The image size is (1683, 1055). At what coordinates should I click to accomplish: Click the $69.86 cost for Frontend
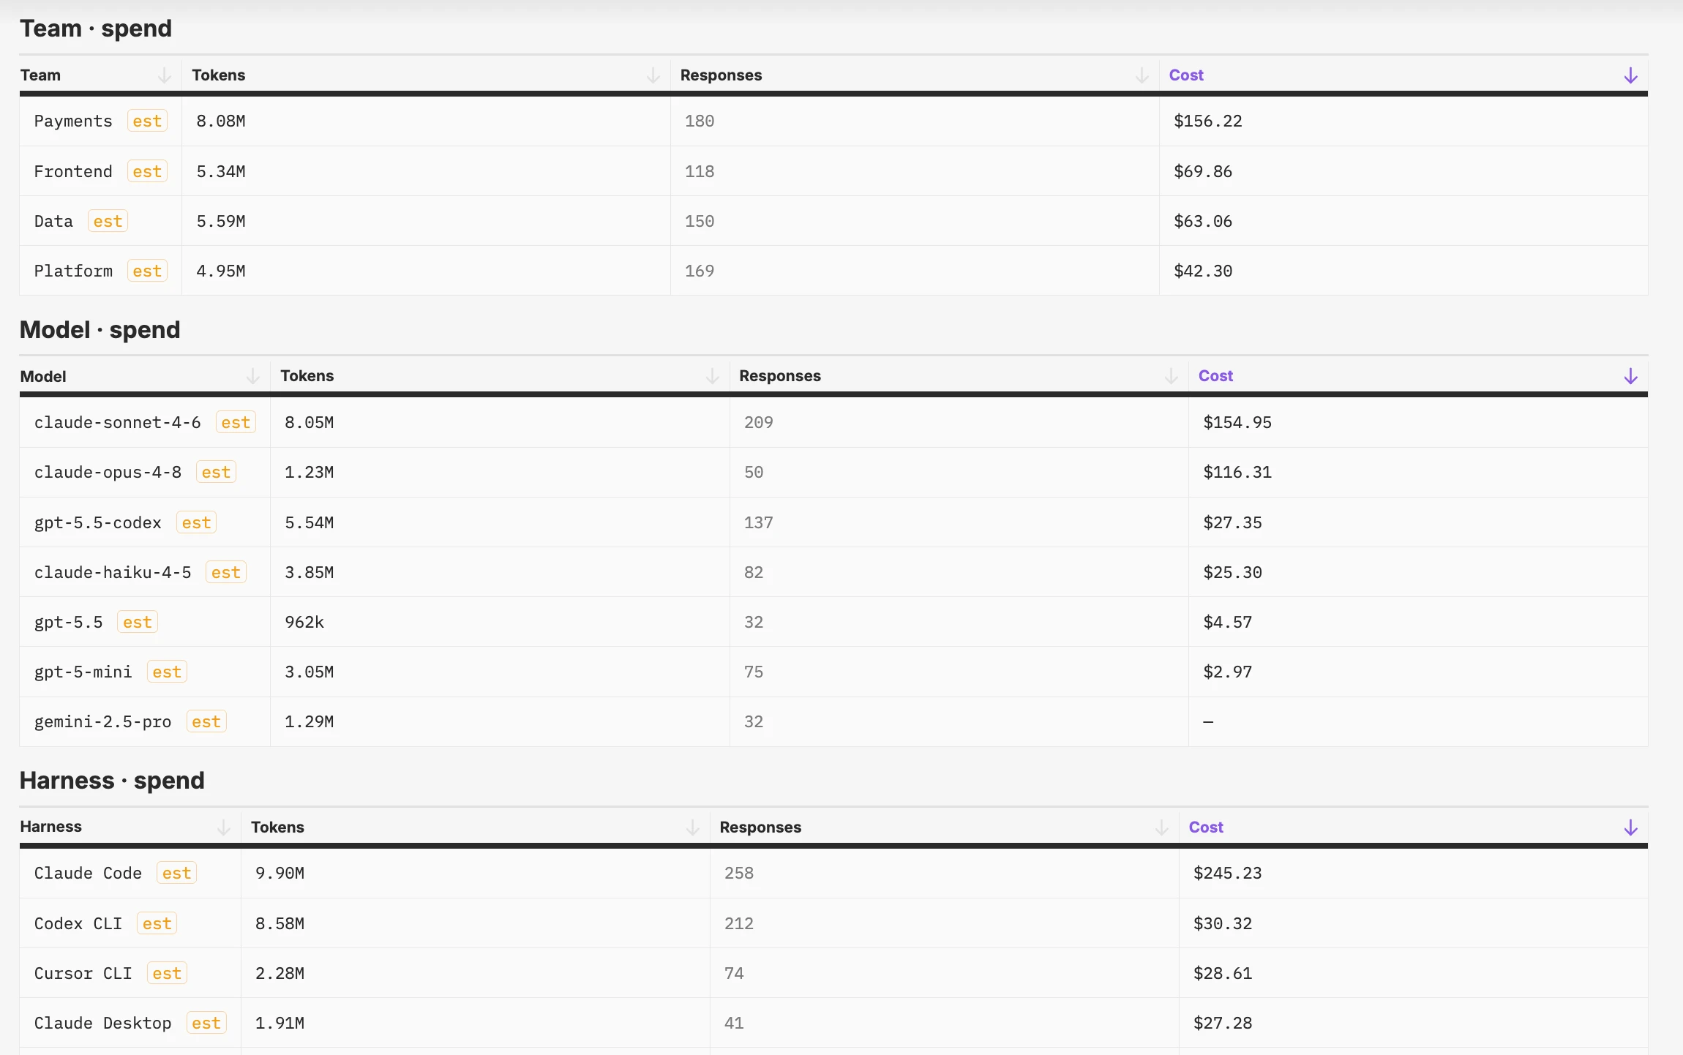(x=1203, y=171)
